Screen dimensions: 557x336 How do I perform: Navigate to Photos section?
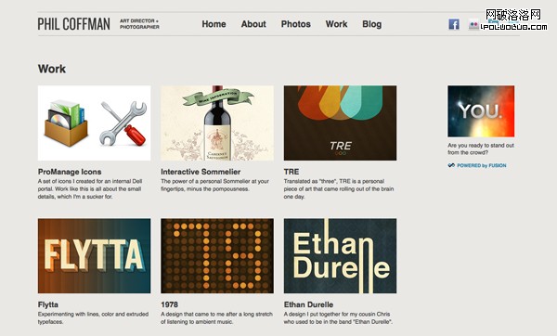[296, 24]
